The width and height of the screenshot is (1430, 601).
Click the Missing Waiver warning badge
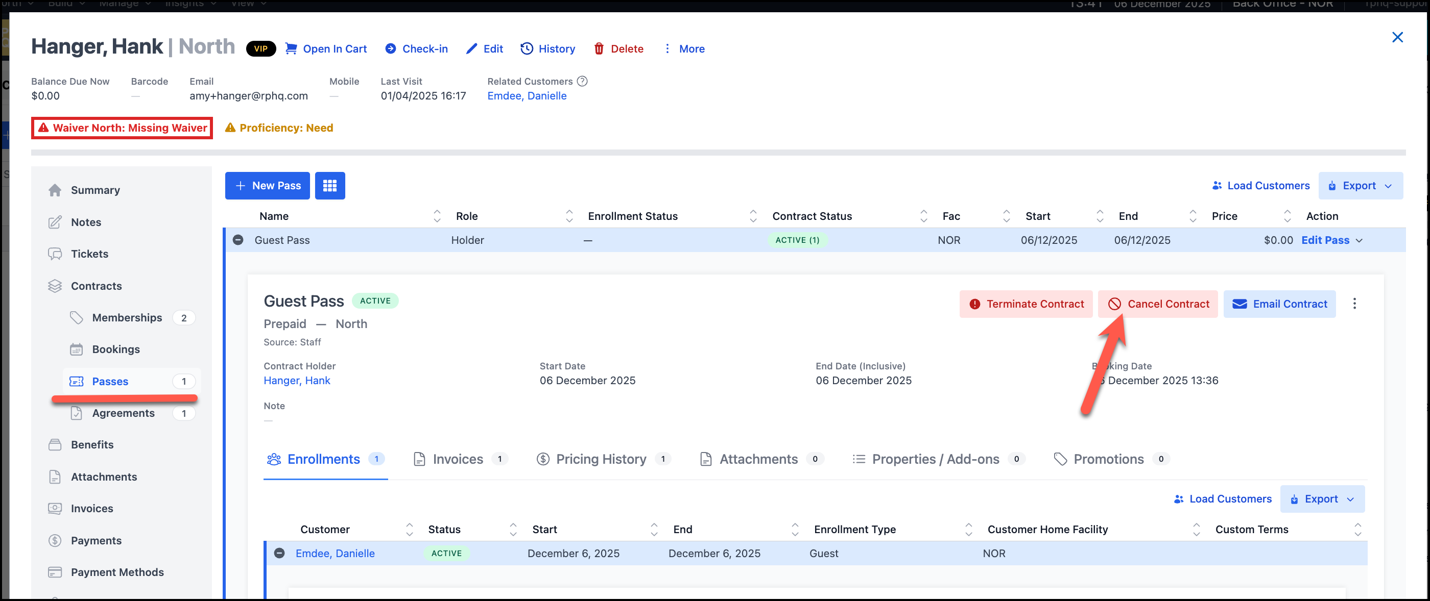click(x=122, y=128)
